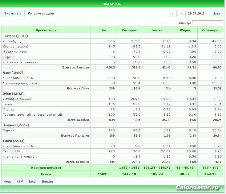Viewport: 226px width, 194px height.
Task: Copy the table with Copy button
Action: pos(8,181)
